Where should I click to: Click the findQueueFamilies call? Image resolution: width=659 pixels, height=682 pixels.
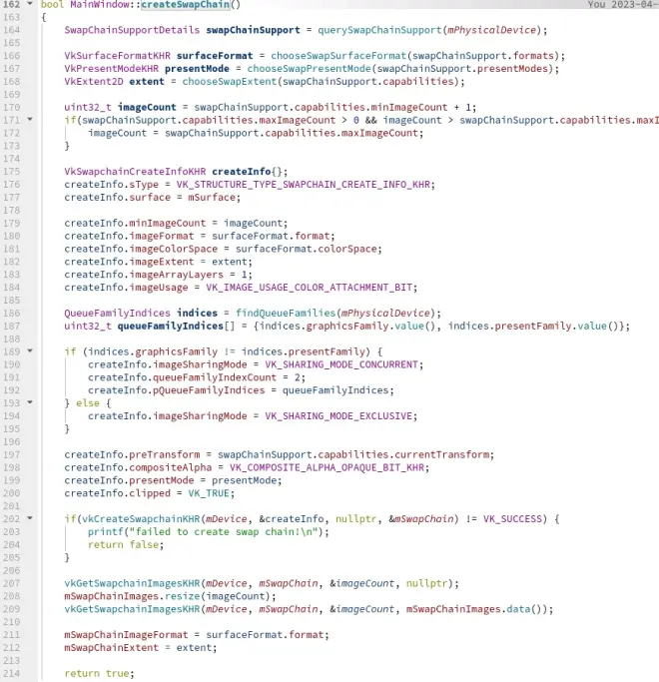click(286, 314)
